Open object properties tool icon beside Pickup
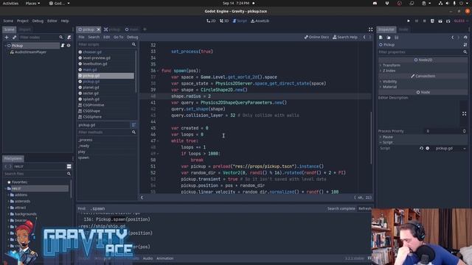Image resolution: width=472 pixels, height=265 pixels. pyautogui.click(x=465, y=45)
